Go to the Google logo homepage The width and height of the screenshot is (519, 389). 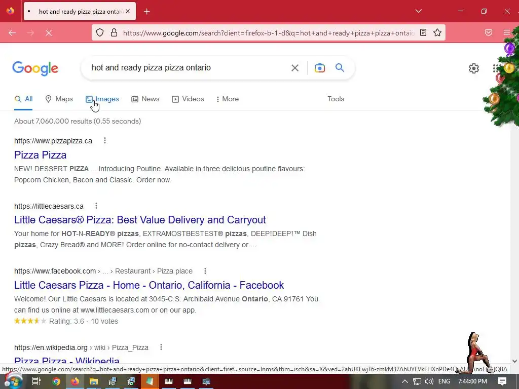pyautogui.click(x=35, y=68)
